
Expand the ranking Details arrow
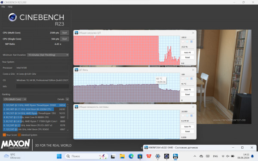68,99
